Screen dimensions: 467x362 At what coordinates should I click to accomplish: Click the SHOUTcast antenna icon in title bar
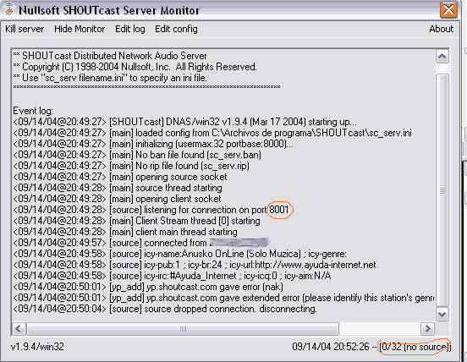9,9
